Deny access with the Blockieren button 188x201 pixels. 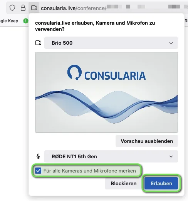(x=124, y=184)
